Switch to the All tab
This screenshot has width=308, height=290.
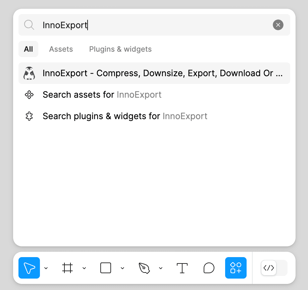28,49
